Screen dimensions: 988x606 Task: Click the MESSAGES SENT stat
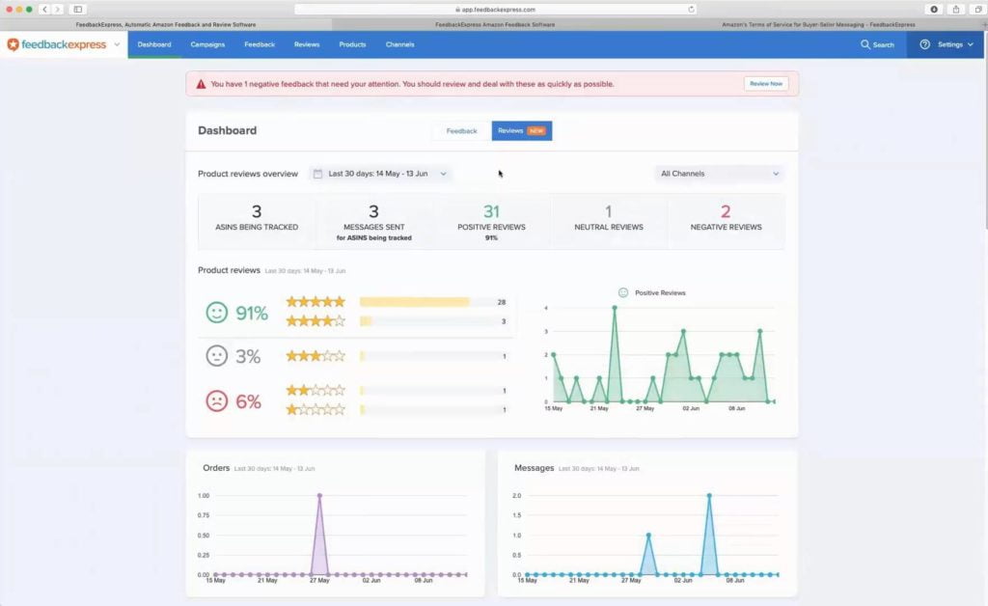pos(373,221)
